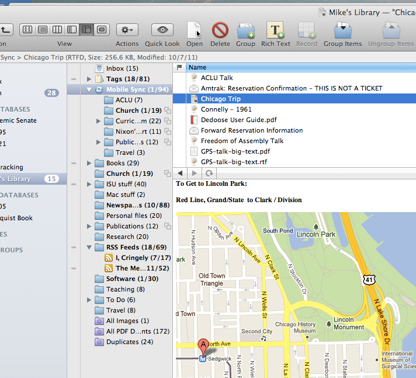
Task: Open the Duplicates smart group
Action: click(129, 342)
